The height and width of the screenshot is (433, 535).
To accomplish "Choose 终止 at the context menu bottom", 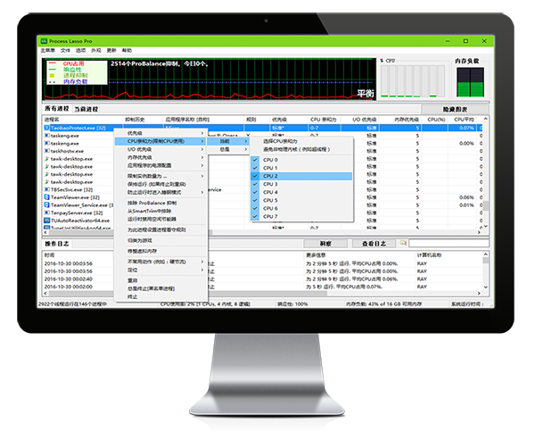I will (x=132, y=297).
